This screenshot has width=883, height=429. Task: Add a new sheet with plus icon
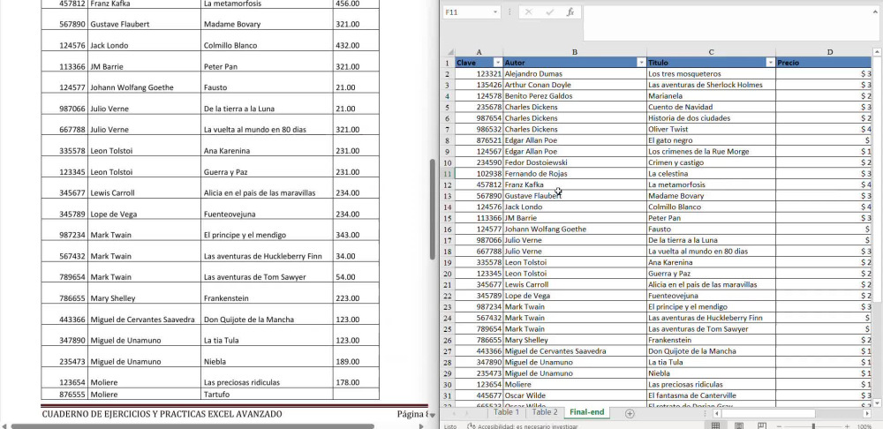click(x=630, y=413)
